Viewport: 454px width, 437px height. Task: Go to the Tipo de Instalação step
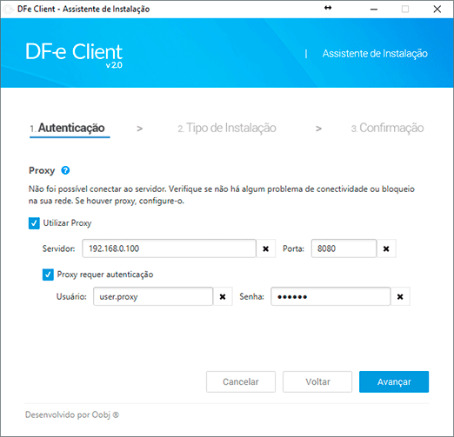[x=227, y=128]
